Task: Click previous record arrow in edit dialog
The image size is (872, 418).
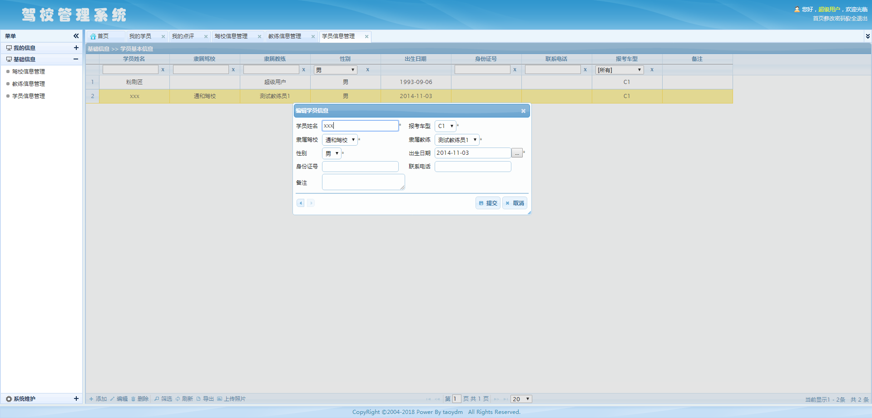Action: [x=300, y=203]
